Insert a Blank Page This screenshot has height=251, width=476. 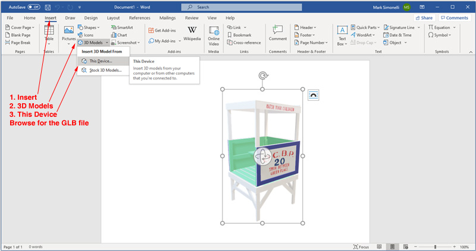(18, 35)
